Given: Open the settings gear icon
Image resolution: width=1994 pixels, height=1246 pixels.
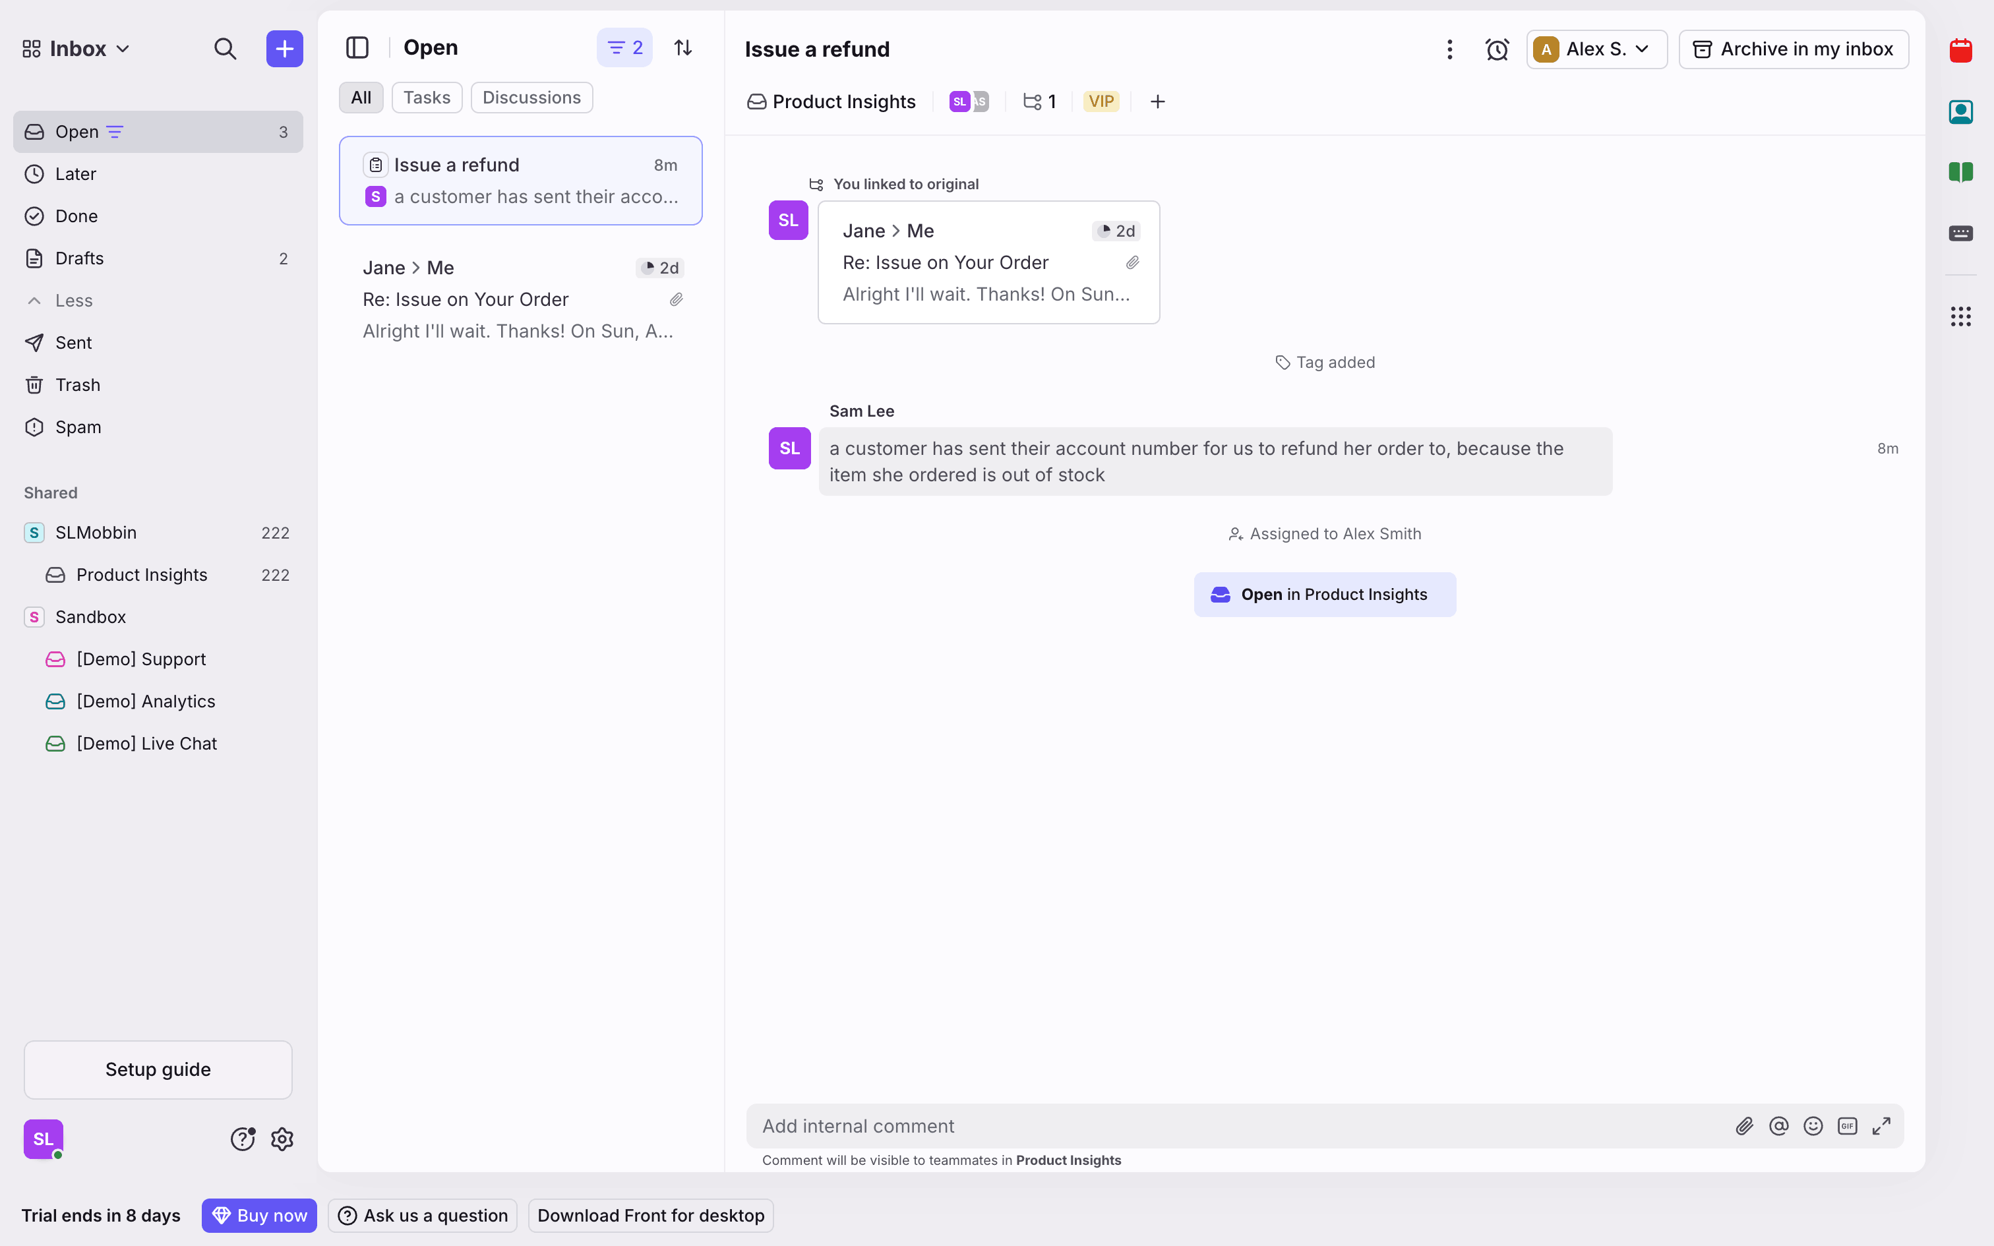Looking at the screenshot, I should pos(282,1139).
